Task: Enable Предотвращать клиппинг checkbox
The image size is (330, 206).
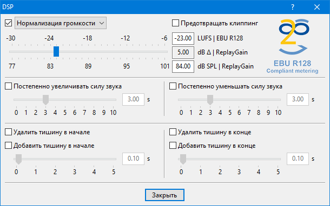Action: 175,23
